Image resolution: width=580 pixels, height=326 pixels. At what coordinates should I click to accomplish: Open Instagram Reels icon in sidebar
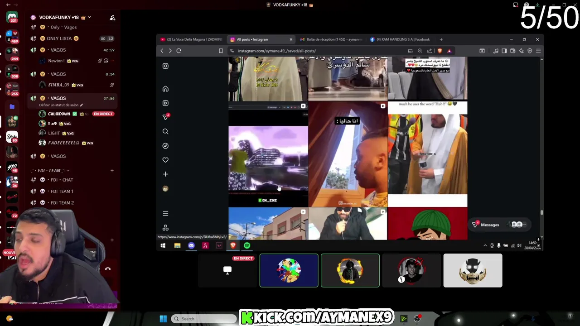click(x=165, y=103)
